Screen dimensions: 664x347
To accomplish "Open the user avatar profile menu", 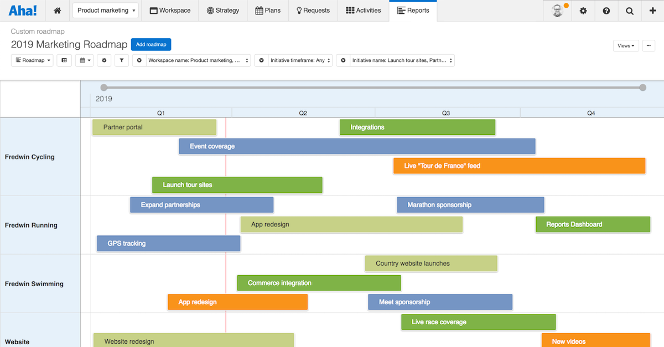I will coord(558,10).
